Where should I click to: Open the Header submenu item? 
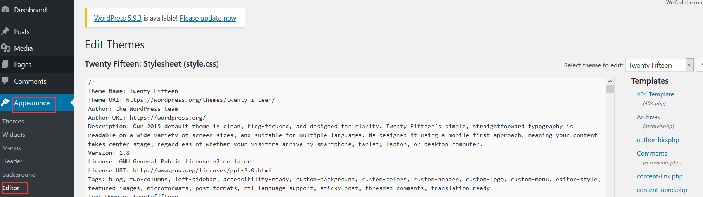(12, 161)
